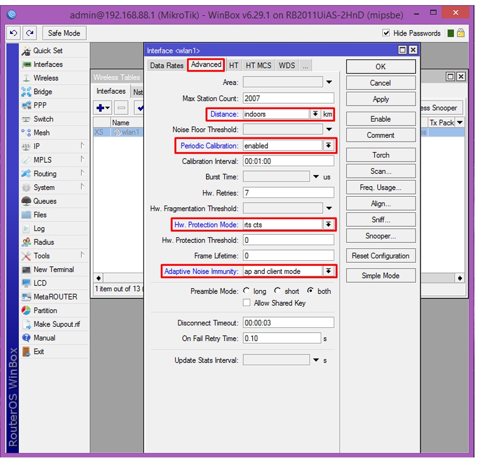Open the Radius settings
This screenshot has width=478, height=461.
(x=44, y=242)
